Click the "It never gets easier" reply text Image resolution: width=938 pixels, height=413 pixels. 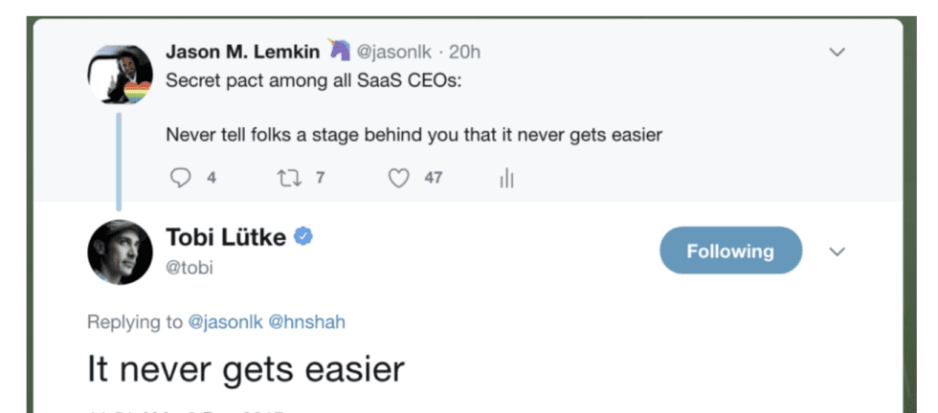click(x=246, y=369)
